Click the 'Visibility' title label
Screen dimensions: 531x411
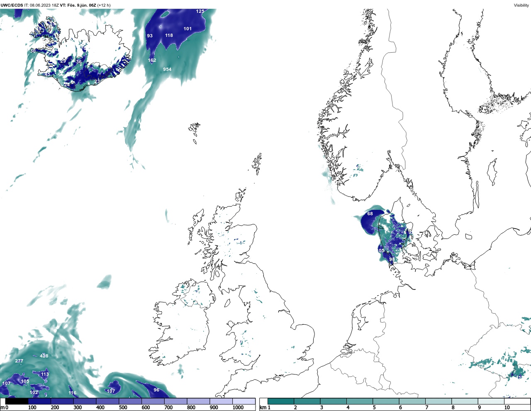point(521,5)
